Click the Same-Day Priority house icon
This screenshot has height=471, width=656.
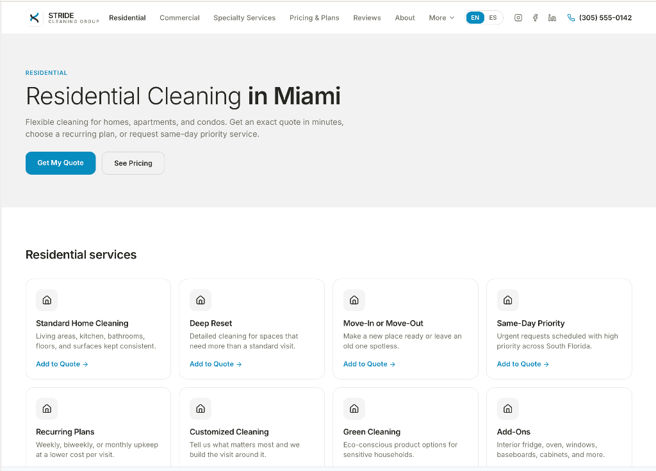[x=507, y=300]
